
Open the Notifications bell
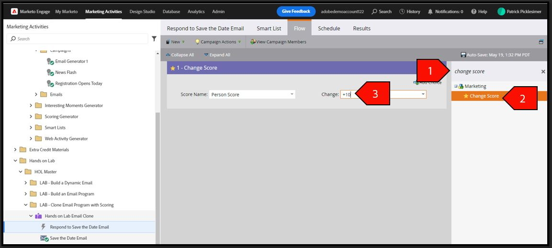430,11
